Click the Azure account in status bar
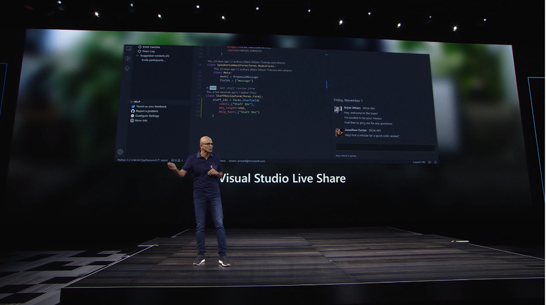546x305 pixels. point(247,161)
